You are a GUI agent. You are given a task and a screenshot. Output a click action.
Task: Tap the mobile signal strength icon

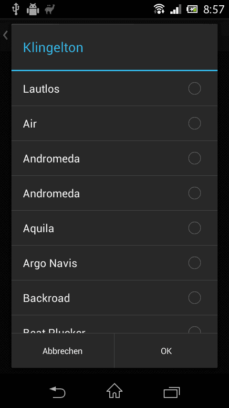tap(176, 10)
